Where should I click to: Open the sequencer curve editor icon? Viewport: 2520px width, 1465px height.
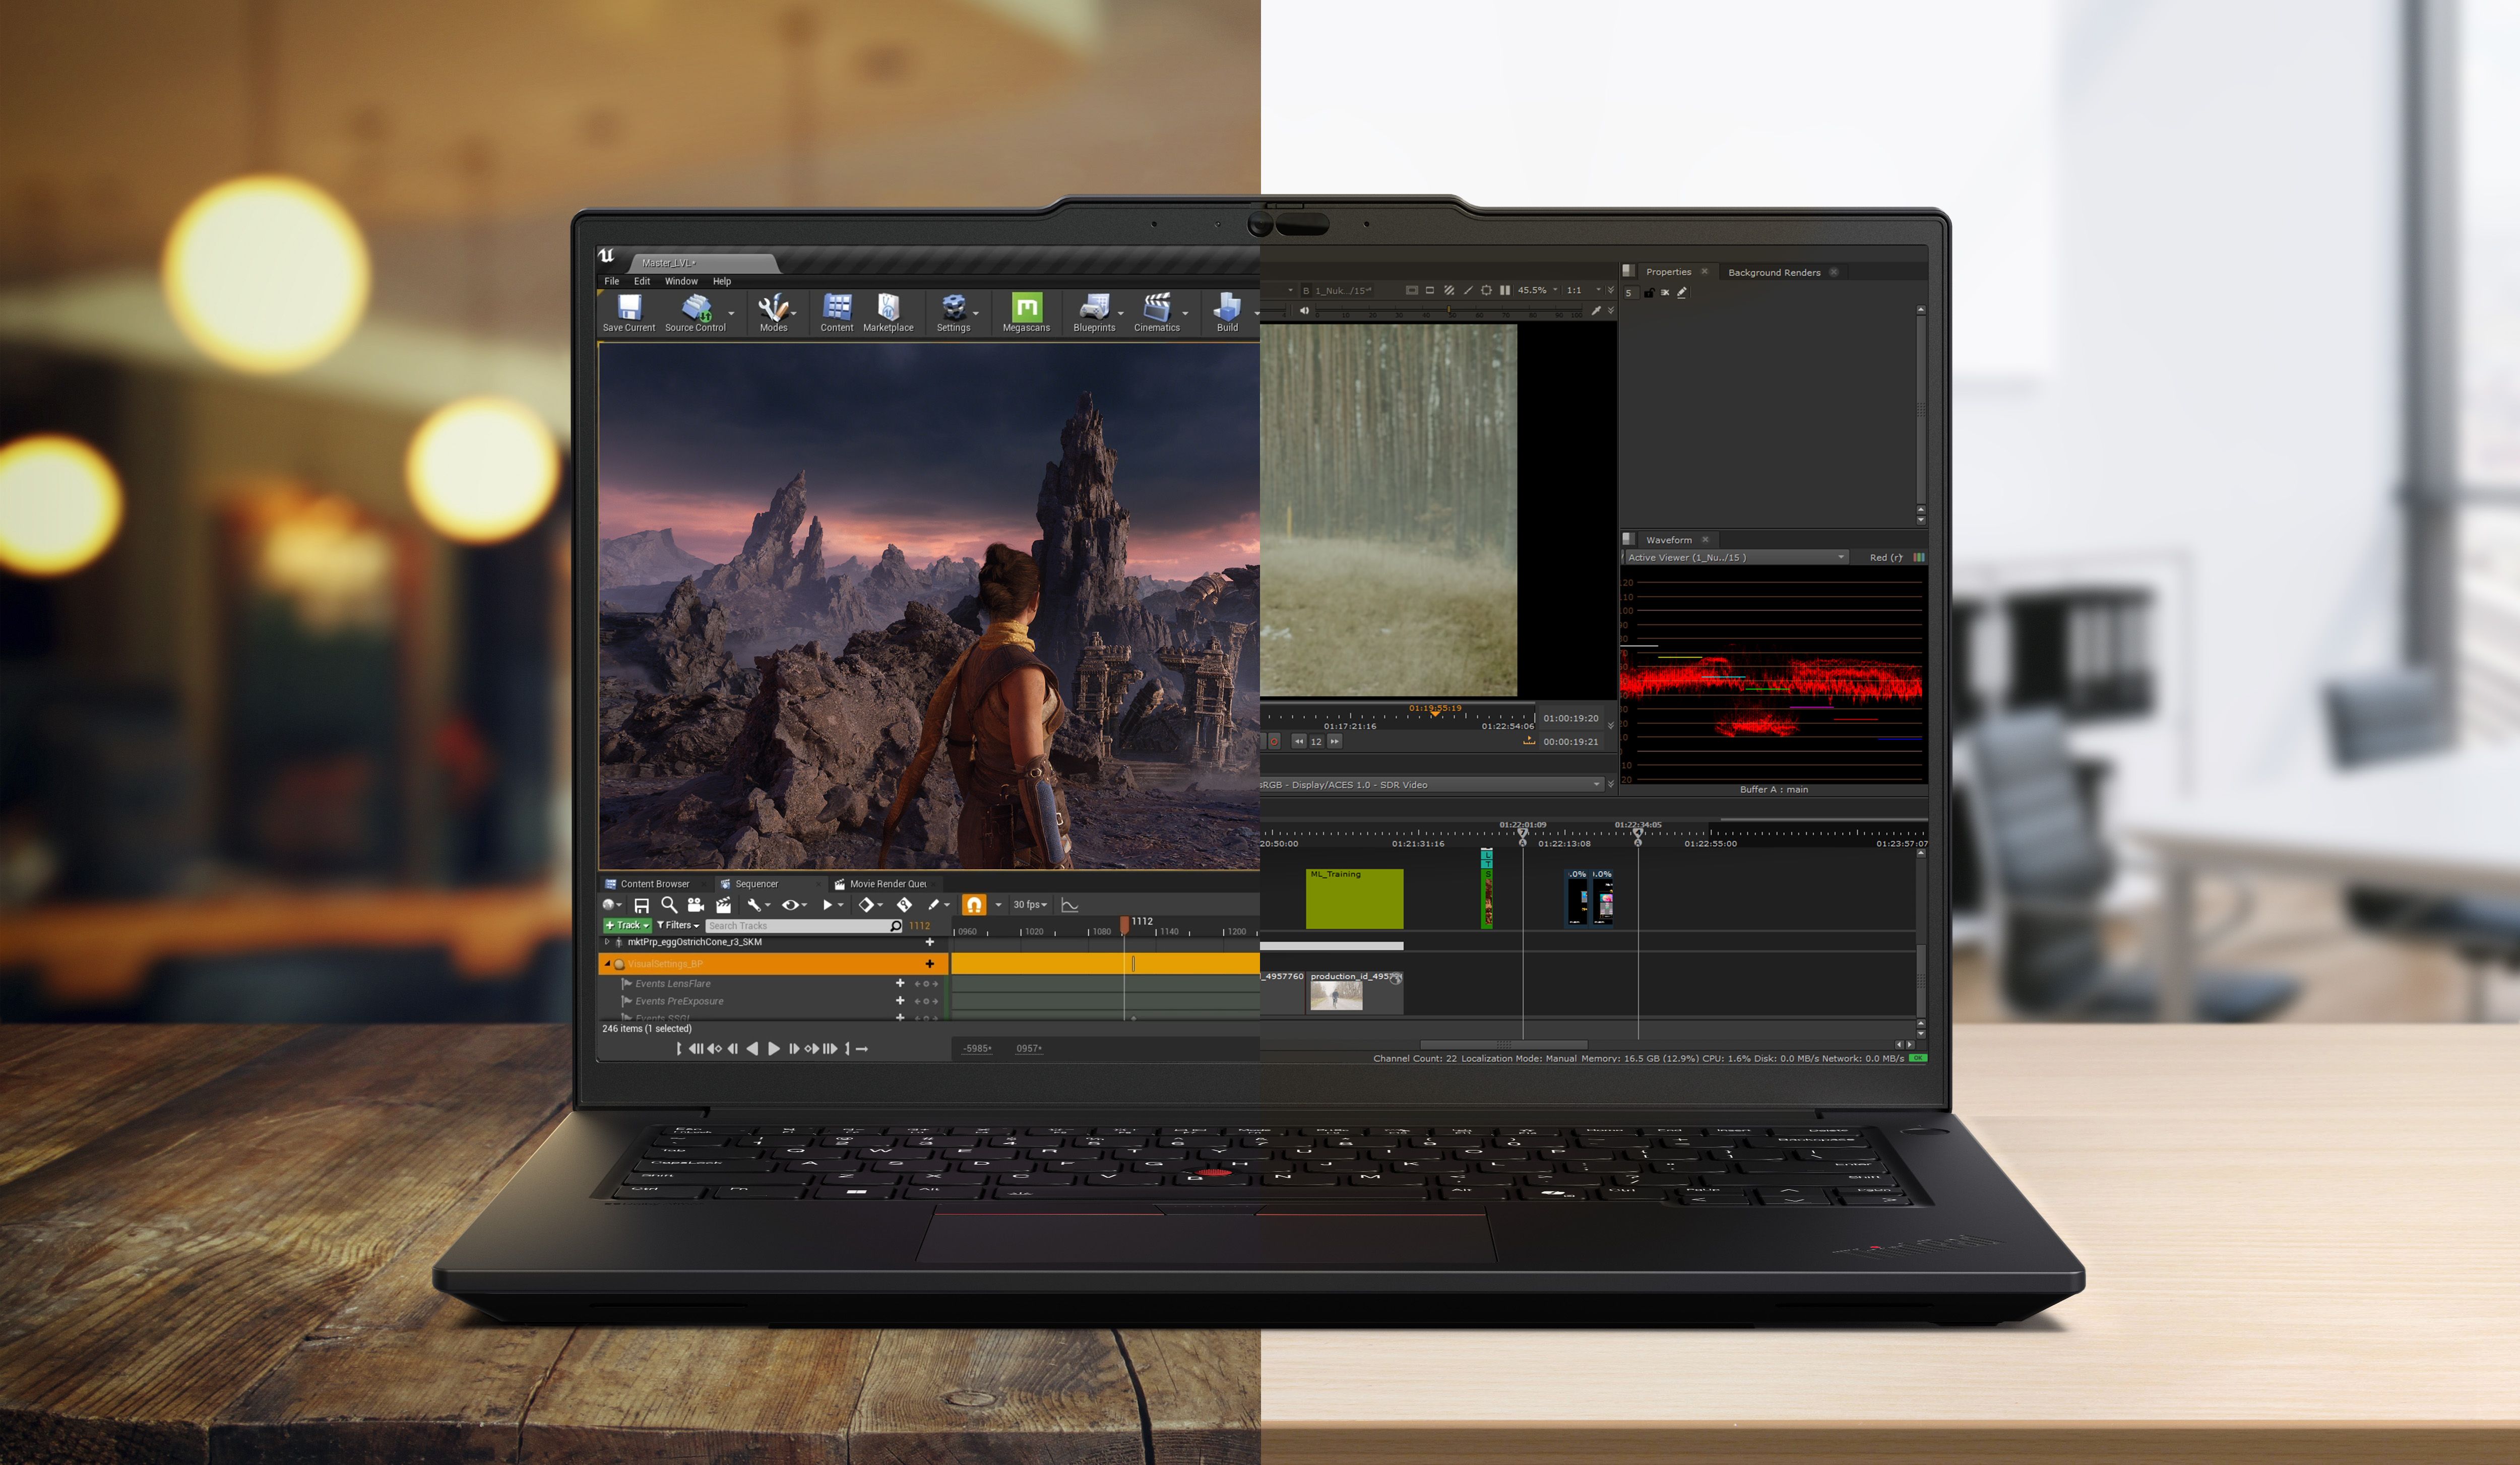[1069, 905]
